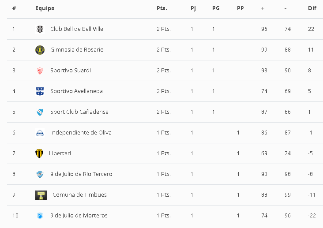Click the Comuna de Timbúes logo
The image size is (323, 228).
click(41, 195)
